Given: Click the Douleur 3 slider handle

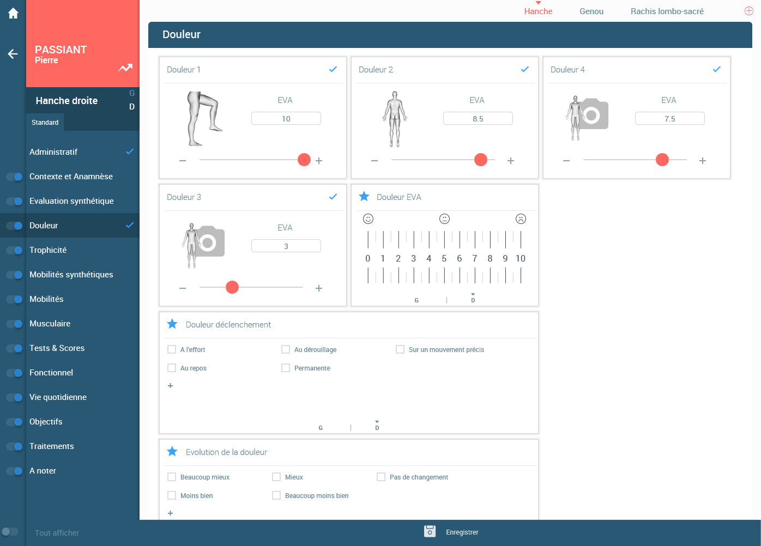Looking at the screenshot, I should pyautogui.click(x=232, y=287).
